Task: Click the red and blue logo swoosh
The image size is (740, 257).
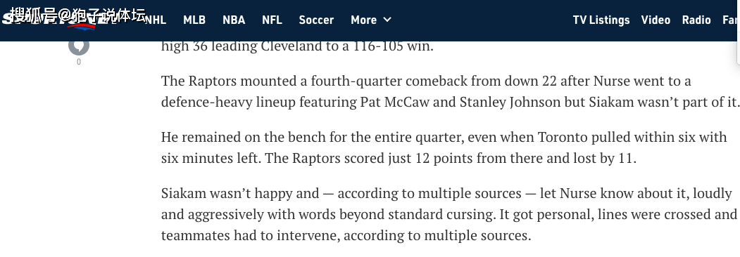Action: (x=82, y=26)
